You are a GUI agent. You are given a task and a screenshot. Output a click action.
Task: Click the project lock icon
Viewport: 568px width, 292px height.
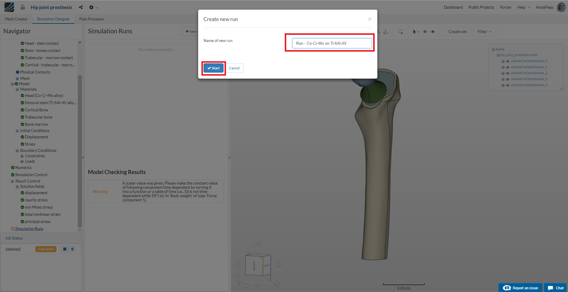point(22,7)
